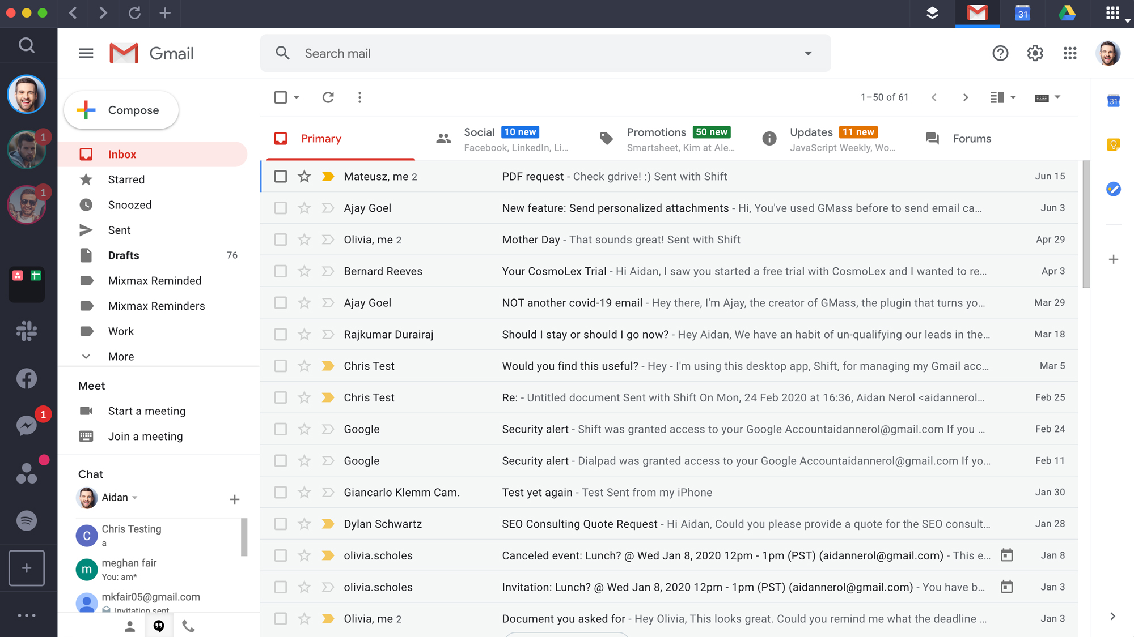
Task: Click the Drafts folder icon
Action: 86,255
